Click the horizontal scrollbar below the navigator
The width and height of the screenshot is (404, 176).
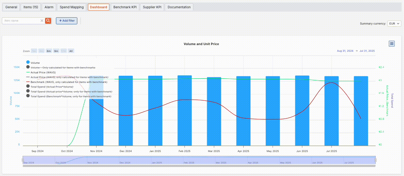pos(199,166)
